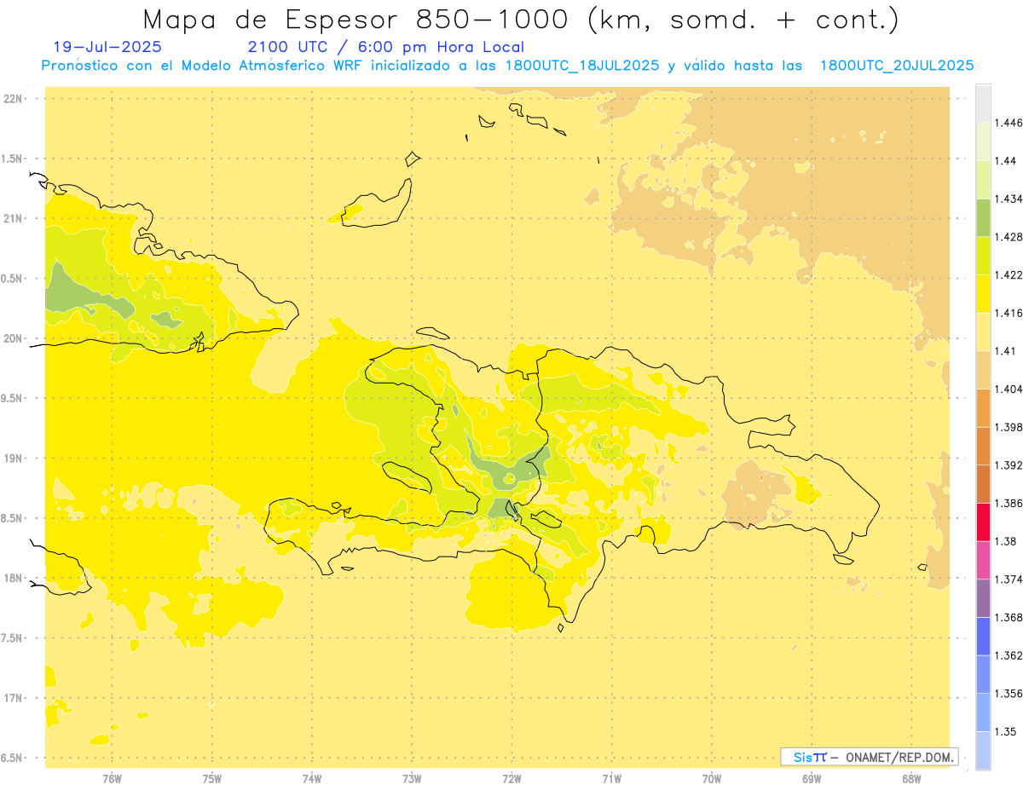Viewport: 1023px width, 790px height.
Task: Pick the bright yellow 1.416–1.422 legend swatch
Action: (x=983, y=294)
